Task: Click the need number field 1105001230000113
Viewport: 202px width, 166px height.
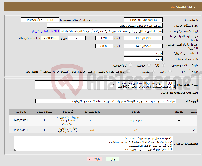Action: pos(143,20)
